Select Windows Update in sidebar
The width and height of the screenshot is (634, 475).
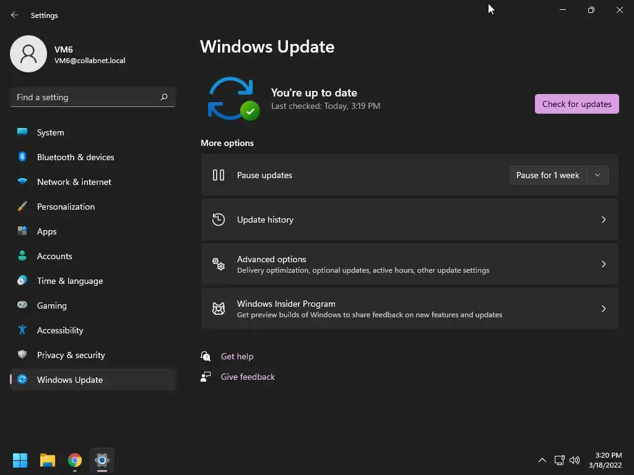point(93,380)
